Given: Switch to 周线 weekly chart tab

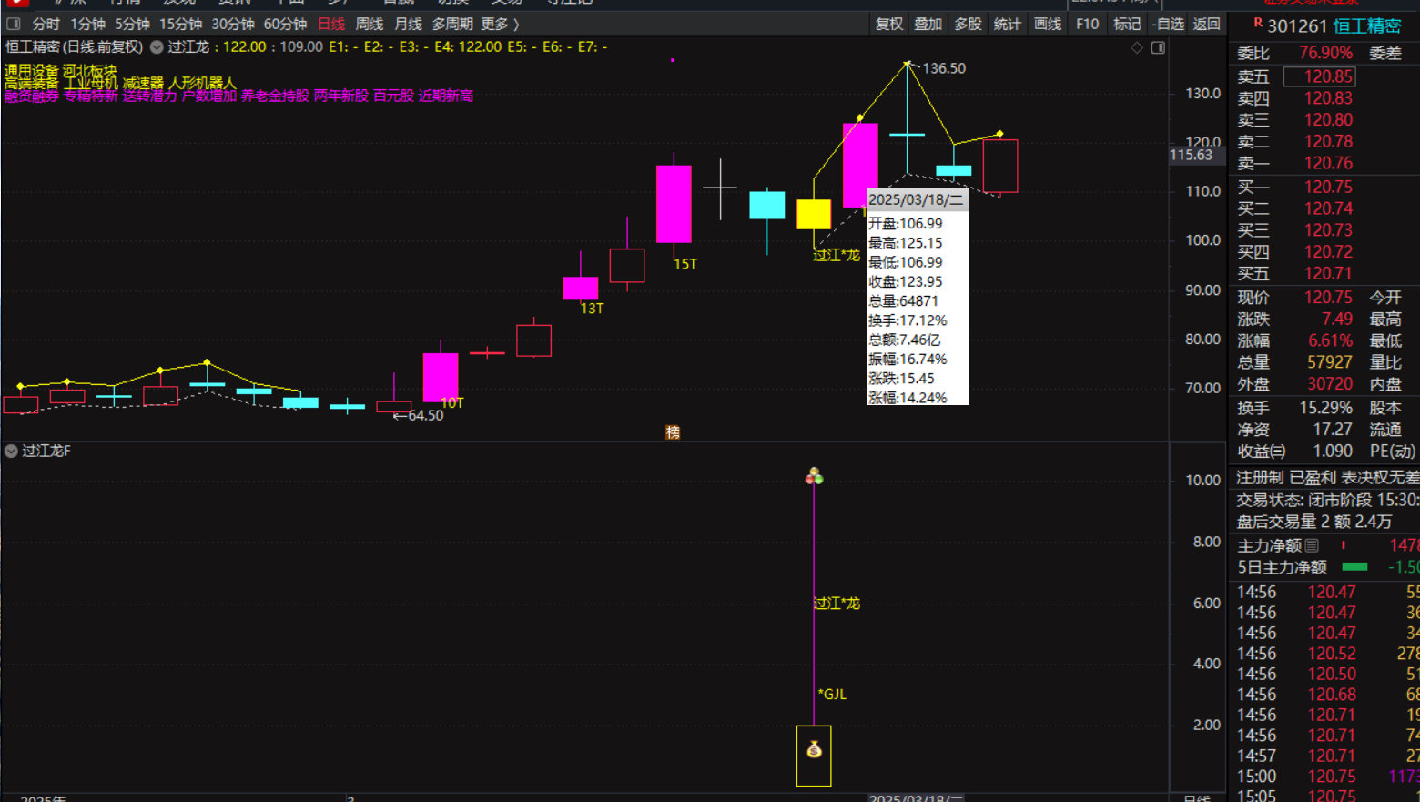Looking at the screenshot, I should click(369, 24).
